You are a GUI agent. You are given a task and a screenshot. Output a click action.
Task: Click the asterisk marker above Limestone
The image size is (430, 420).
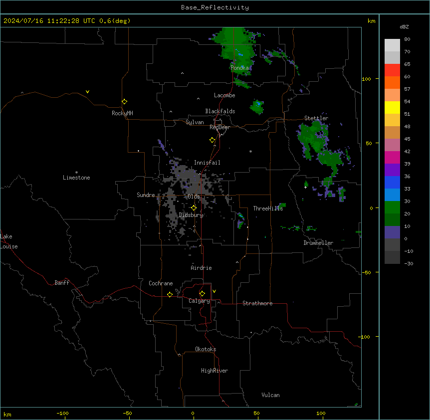tap(76, 173)
